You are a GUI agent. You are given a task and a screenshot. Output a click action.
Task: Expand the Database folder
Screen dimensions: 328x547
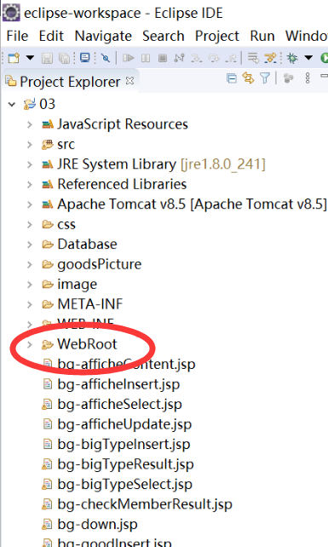point(30,245)
